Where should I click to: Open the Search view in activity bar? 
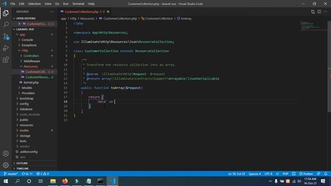(6, 25)
